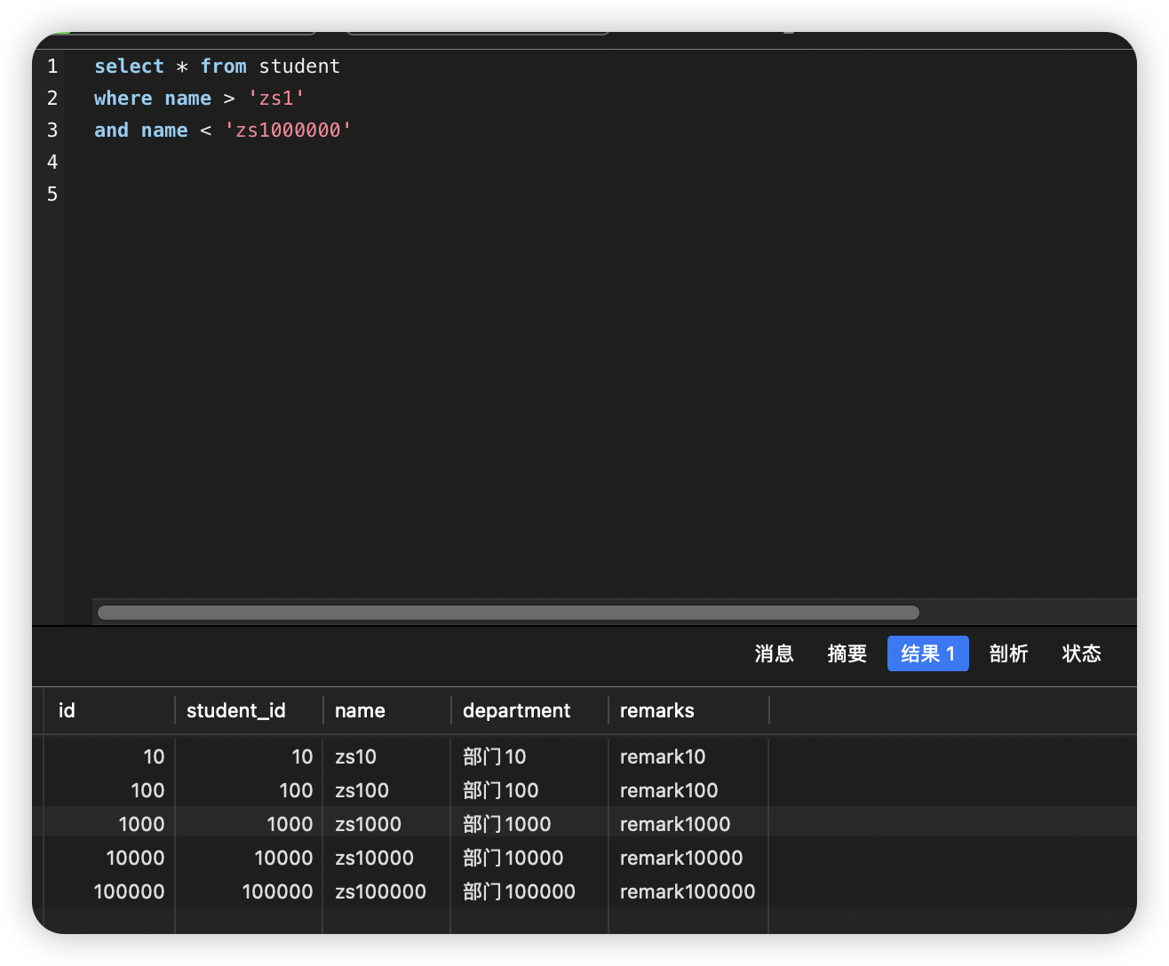Select the remarks cell remark100000

688,891
